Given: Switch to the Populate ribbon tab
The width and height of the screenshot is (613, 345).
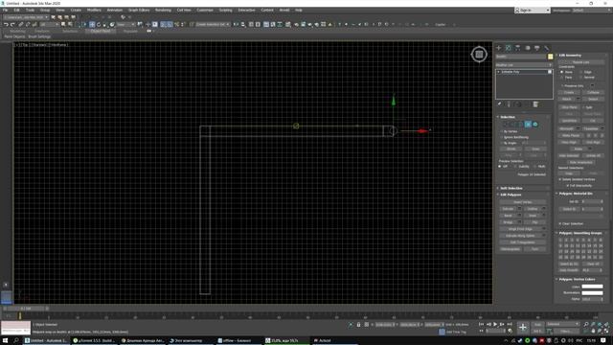Looking at the screenshot, I should click(130, 31).
